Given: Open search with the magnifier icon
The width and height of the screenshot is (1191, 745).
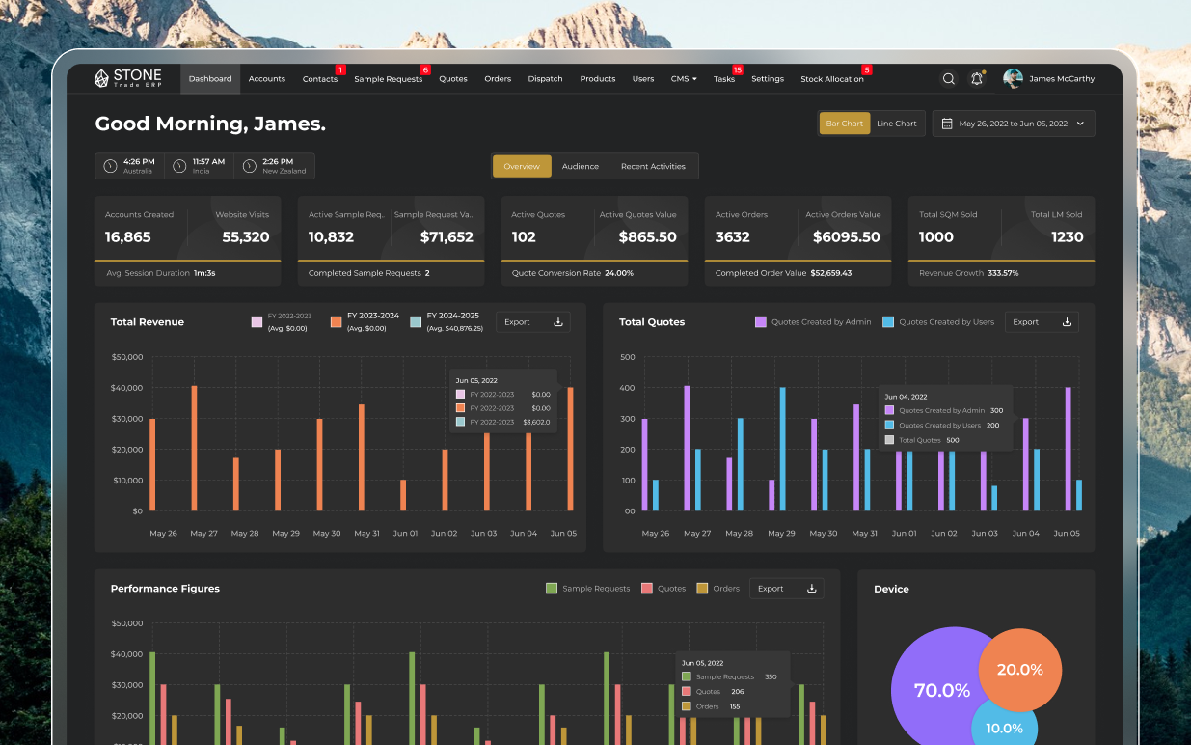Looking at the screenshot, I should pyautogui.click(x=949, y=79).
